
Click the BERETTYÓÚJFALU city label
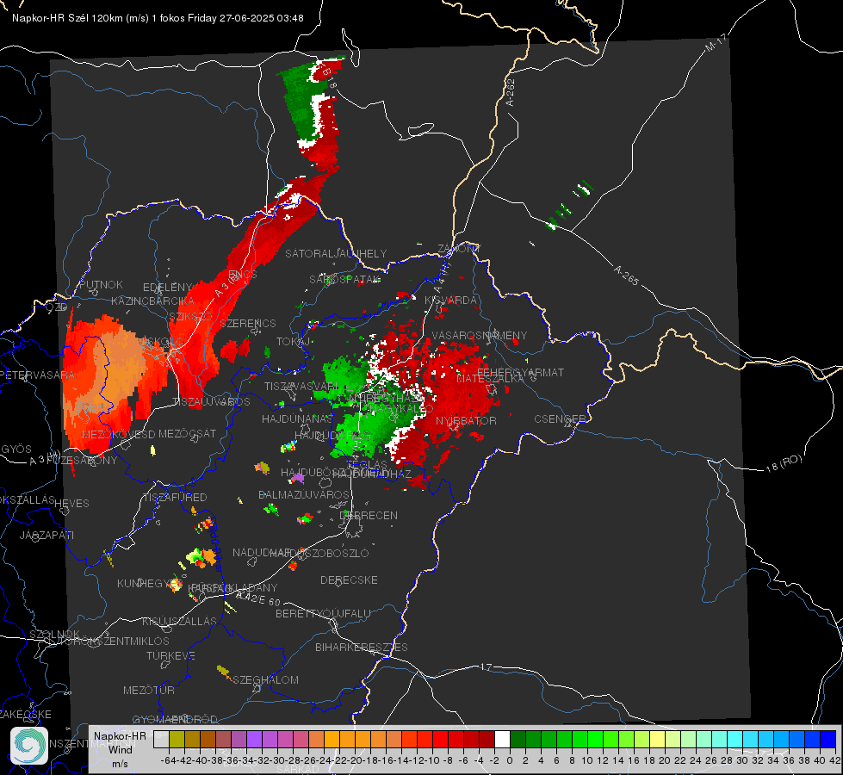323,614
